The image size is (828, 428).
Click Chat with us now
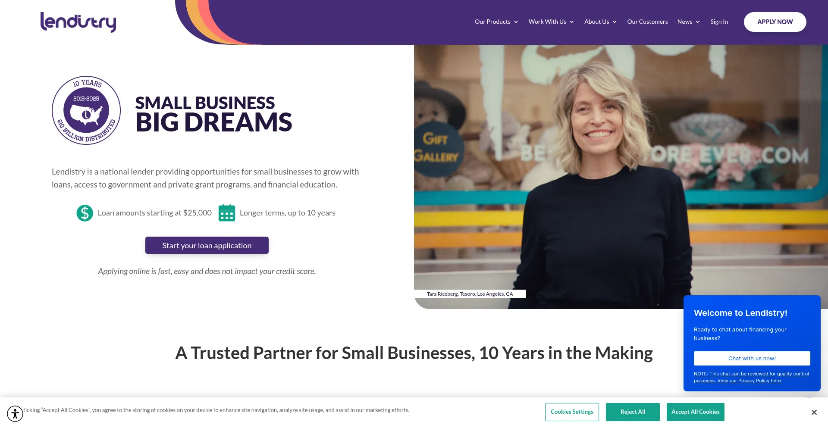tap(752, 358)
